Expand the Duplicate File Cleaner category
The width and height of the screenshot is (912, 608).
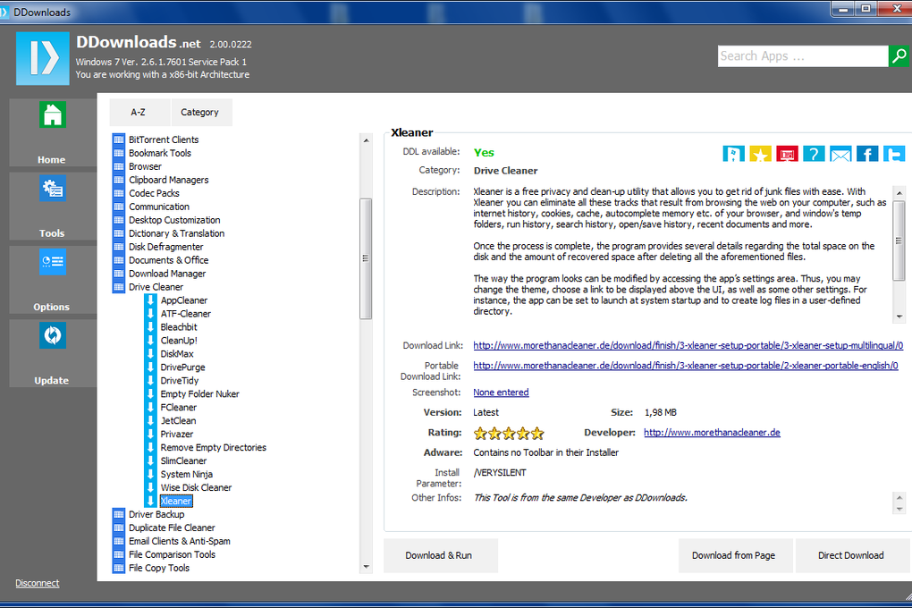[172, 528]
